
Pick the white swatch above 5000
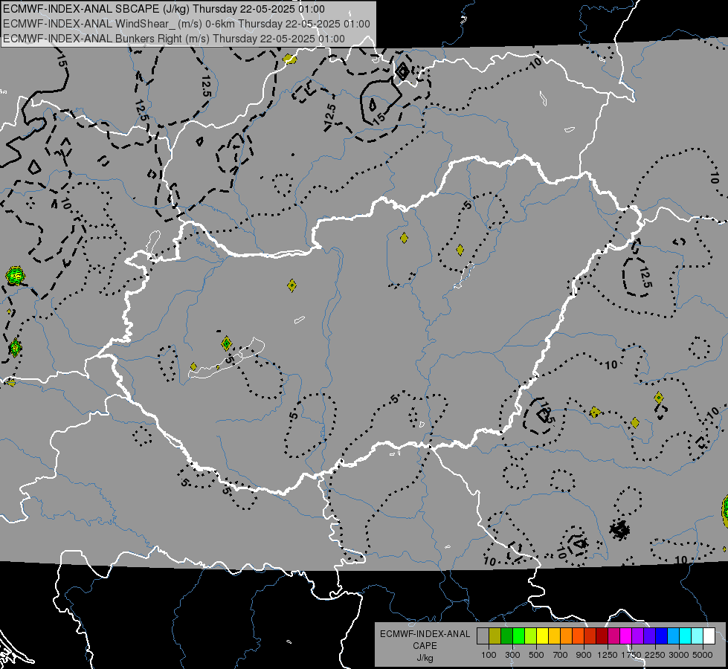709,636
